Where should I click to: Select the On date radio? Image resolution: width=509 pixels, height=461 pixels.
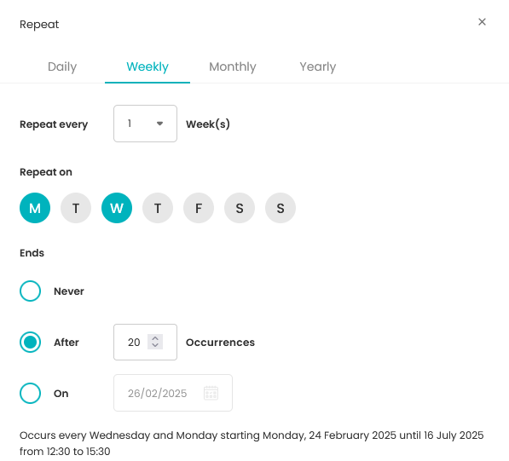(x=30, y=393)
